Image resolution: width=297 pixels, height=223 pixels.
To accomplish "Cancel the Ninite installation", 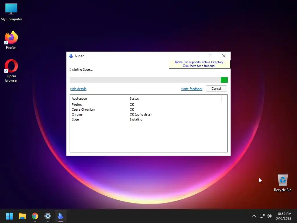I will (x=216, y=89).
